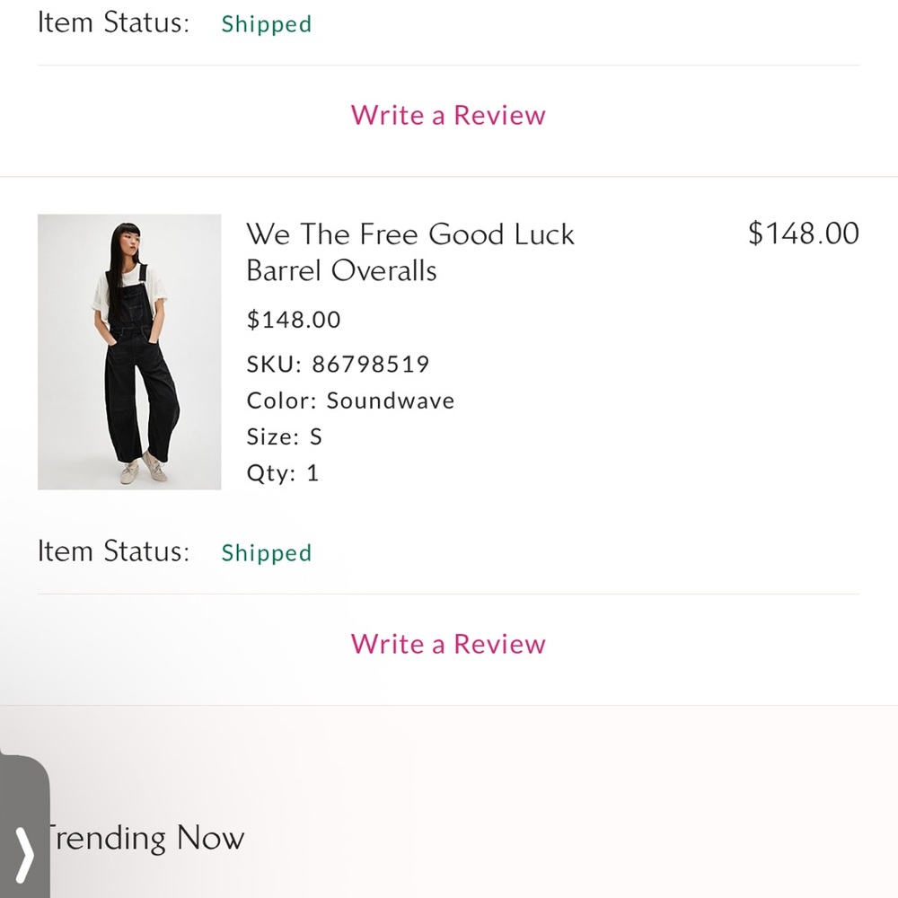Click the topmost Shipped status text
This screenshot has height=898, width=898.
pos(267,24)
